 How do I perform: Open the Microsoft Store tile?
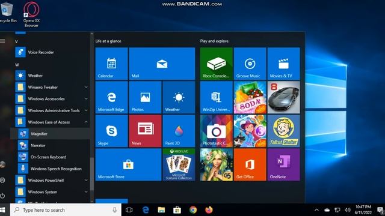pos(128,164)
